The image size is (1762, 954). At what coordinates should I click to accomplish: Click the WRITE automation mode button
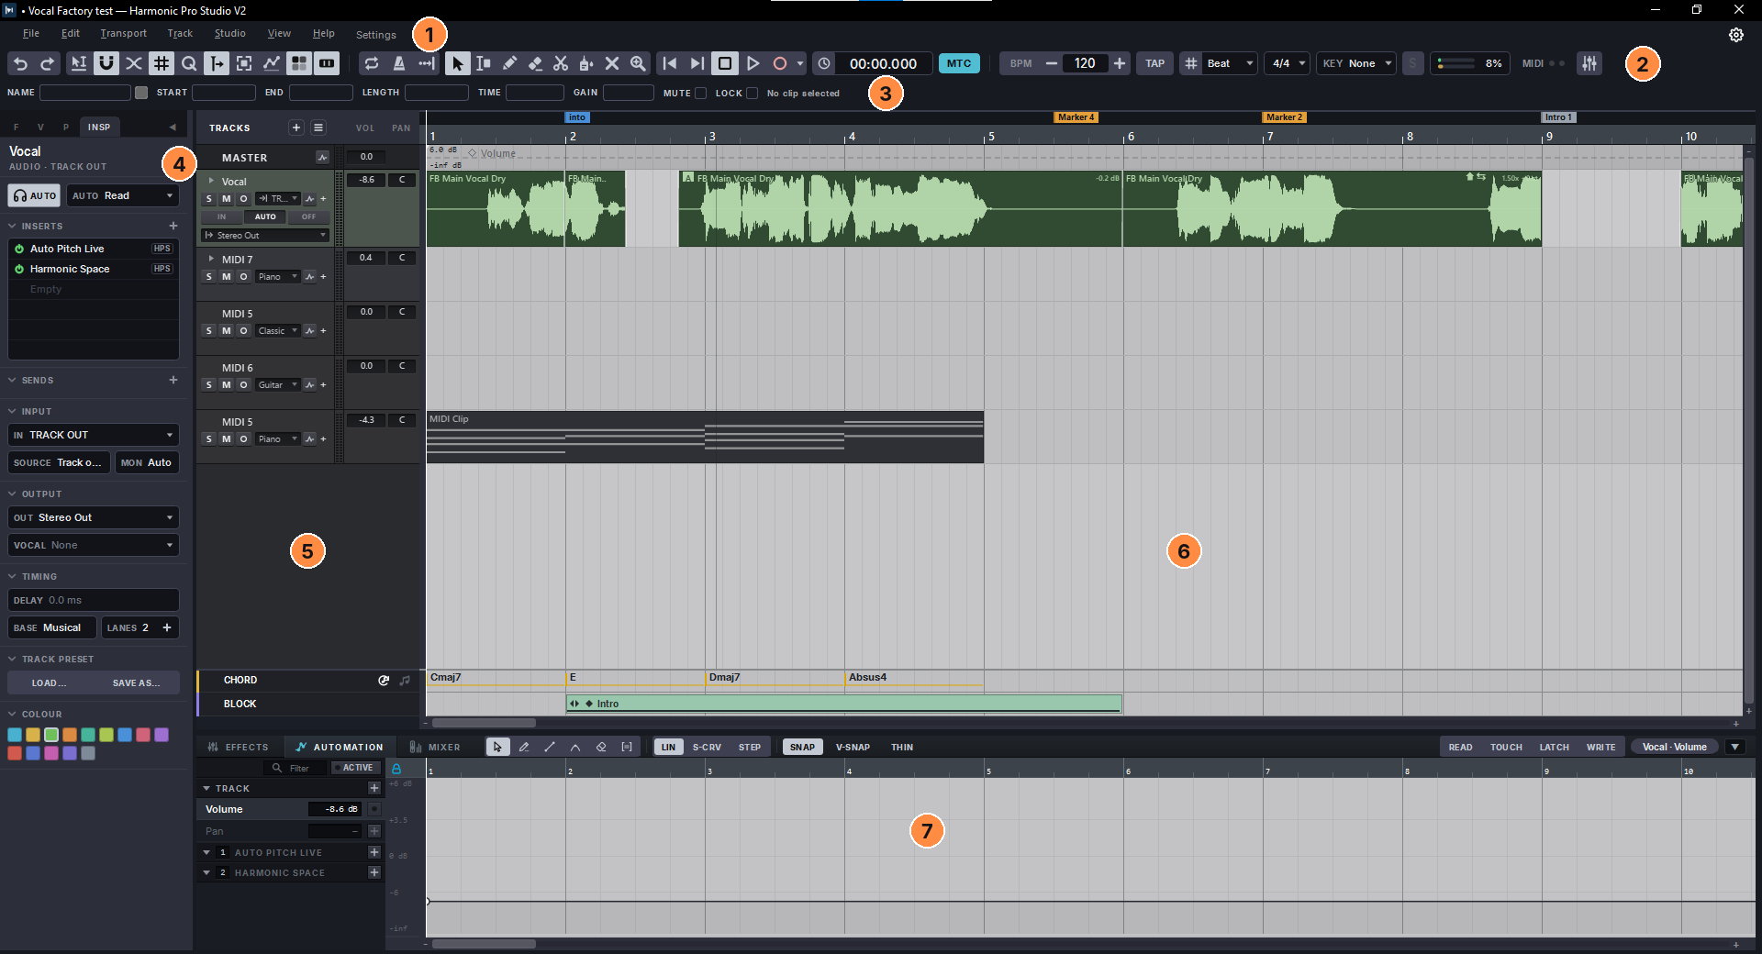coord(1600,747)
